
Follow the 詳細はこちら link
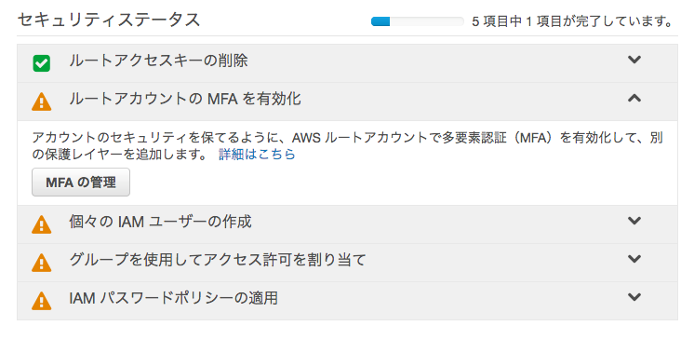[x=257, y=155]
